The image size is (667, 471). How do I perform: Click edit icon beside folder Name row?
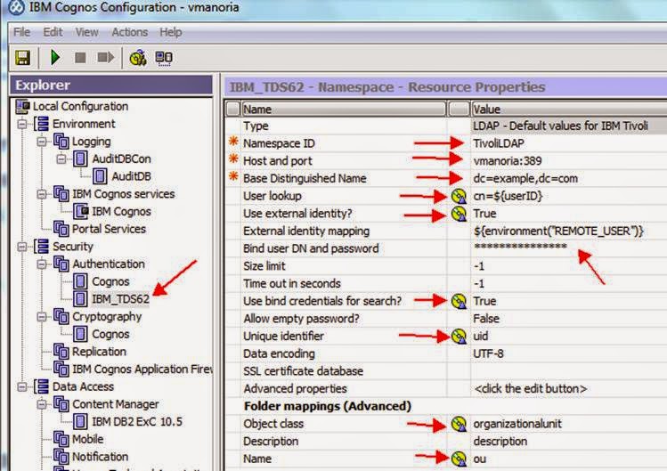tap(459, 459)
